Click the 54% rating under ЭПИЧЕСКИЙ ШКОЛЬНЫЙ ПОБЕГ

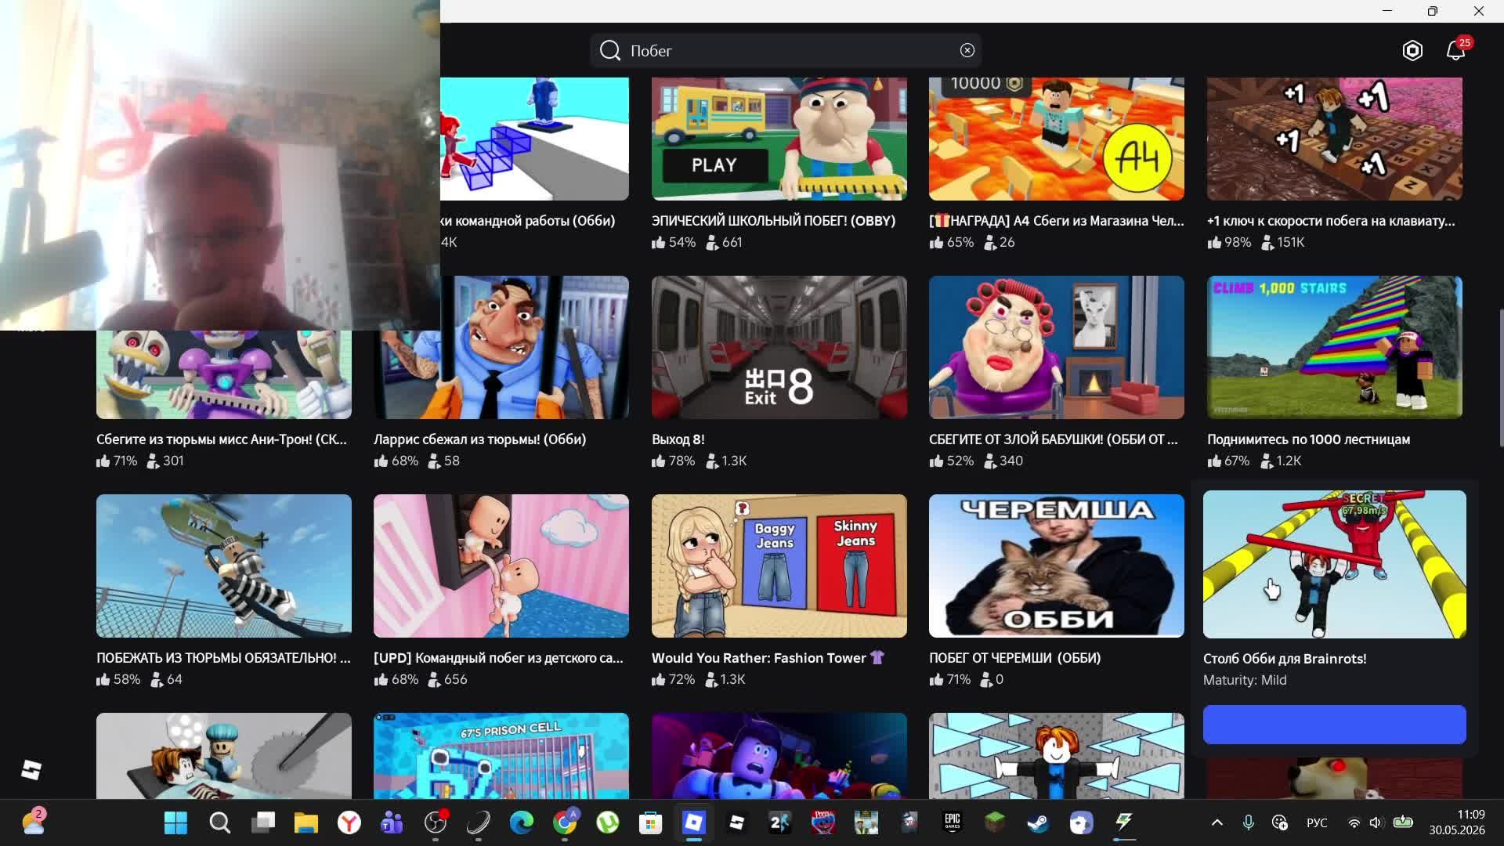[674, 242]
